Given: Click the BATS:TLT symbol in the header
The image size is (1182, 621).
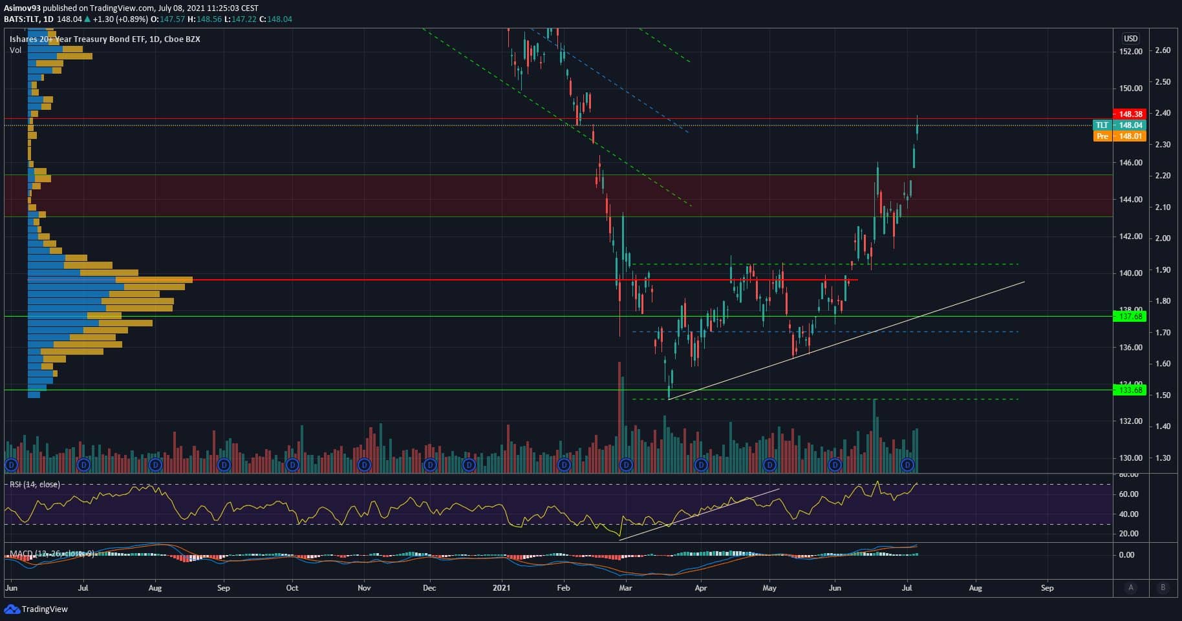Looking at the screenshot, I should point(21,19).
